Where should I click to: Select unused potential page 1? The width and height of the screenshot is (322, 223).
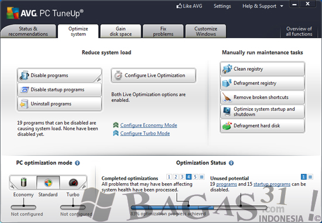point(303,177)
